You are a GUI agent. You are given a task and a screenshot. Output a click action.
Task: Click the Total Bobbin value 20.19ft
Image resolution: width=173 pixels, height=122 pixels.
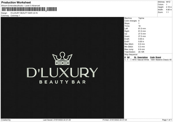[141, 52]
